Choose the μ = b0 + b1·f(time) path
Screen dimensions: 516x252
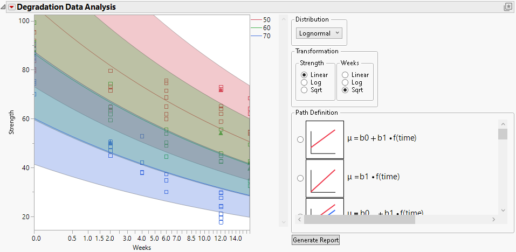point(300,139)
